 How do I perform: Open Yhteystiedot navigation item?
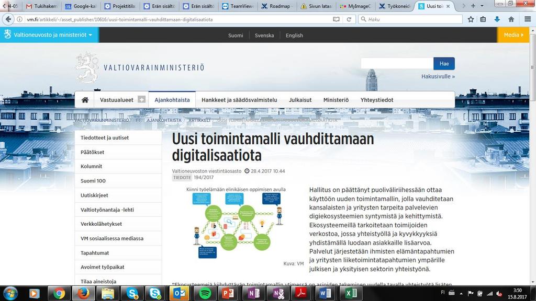pos(377,100)
